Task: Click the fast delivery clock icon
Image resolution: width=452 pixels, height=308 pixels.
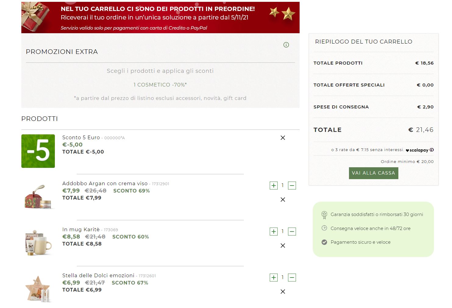Action: pos(324,228)
